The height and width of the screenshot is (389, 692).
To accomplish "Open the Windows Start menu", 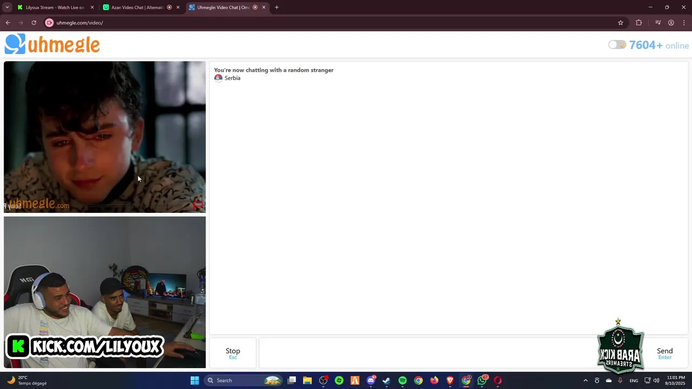I will point(195,380).
